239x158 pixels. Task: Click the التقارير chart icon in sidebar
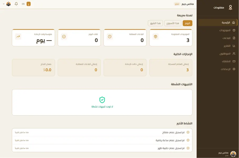234,46
